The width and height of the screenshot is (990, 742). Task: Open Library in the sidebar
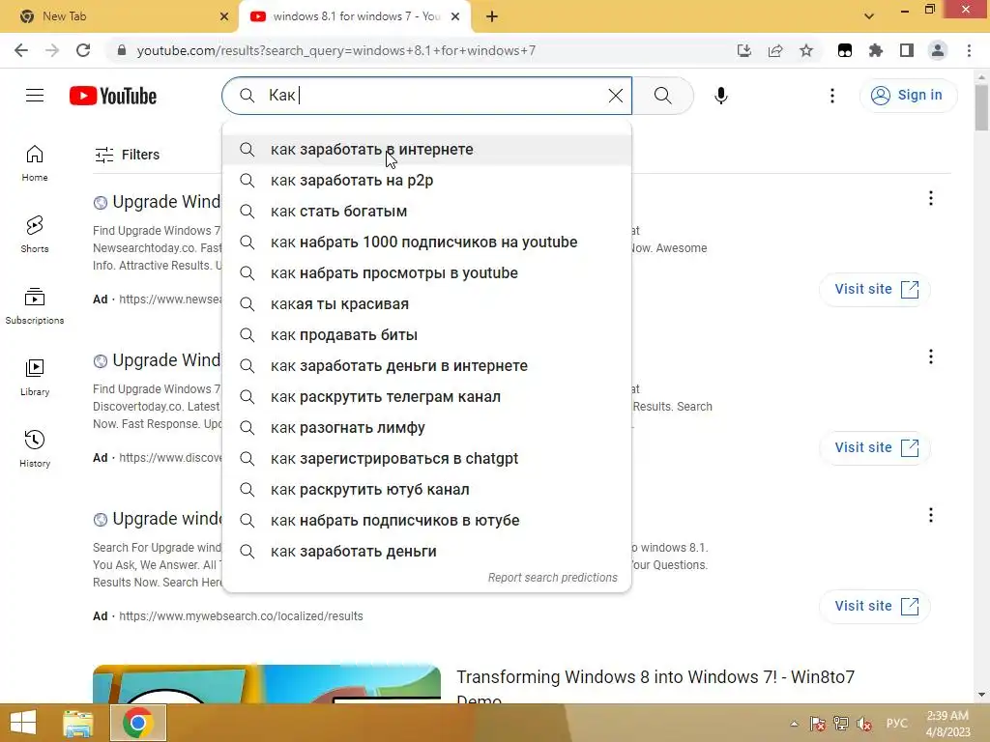35,378
